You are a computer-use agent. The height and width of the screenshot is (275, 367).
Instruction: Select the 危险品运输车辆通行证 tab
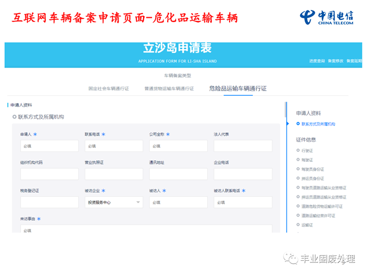(238, 89)
